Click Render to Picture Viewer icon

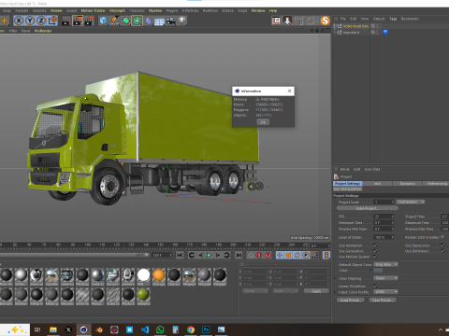point(78,21)
